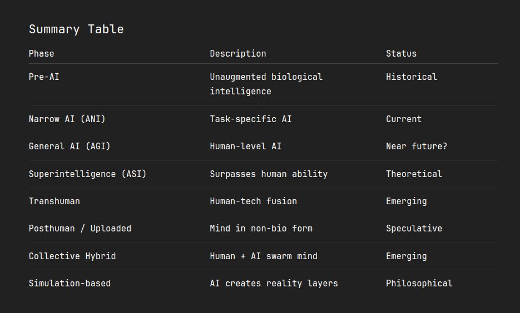Select the Phase column header

(42, 54)
